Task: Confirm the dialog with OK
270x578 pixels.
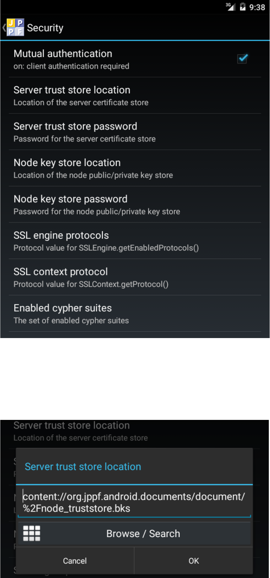Action: (x=194, y=561)
